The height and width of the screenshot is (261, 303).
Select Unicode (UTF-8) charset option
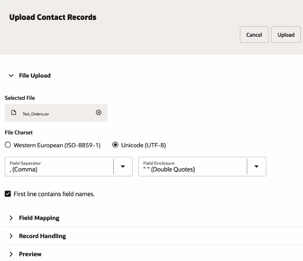click(115, 145)
